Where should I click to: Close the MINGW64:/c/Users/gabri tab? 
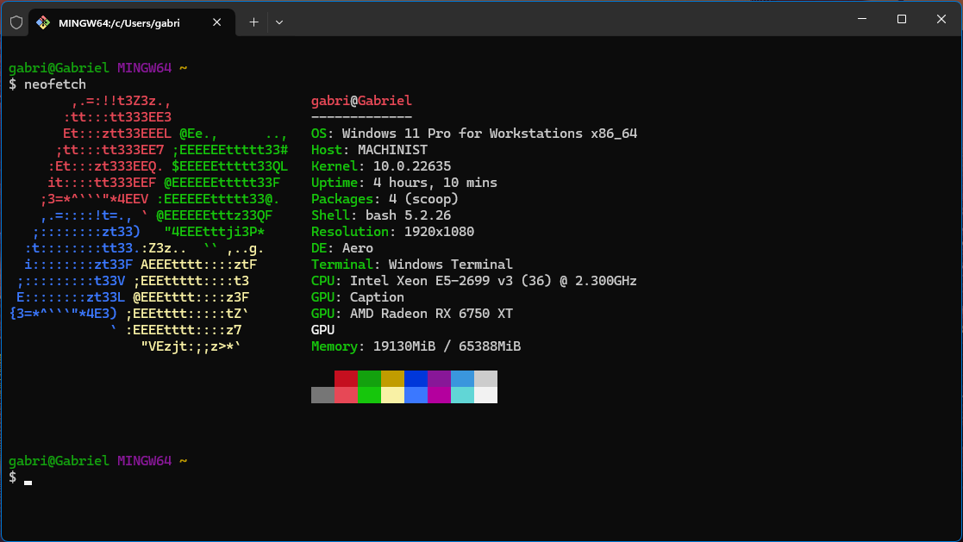click(216, 22)
